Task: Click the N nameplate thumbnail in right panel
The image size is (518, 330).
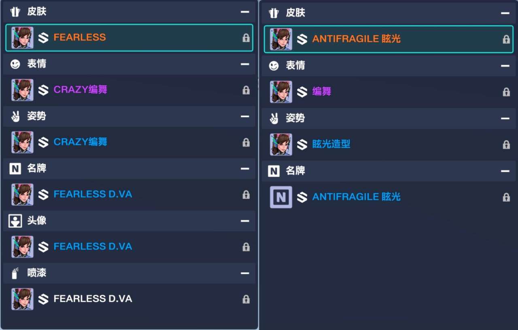Action: click(281, 197)
